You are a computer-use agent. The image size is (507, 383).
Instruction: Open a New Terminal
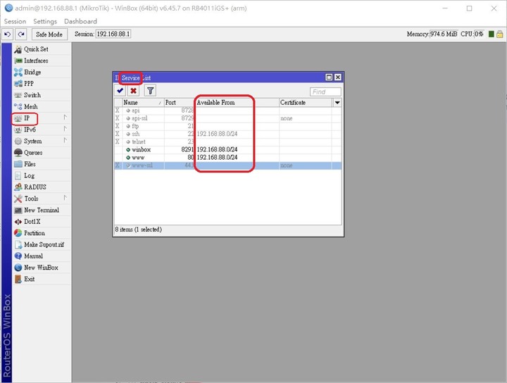(x=42, y=210)
